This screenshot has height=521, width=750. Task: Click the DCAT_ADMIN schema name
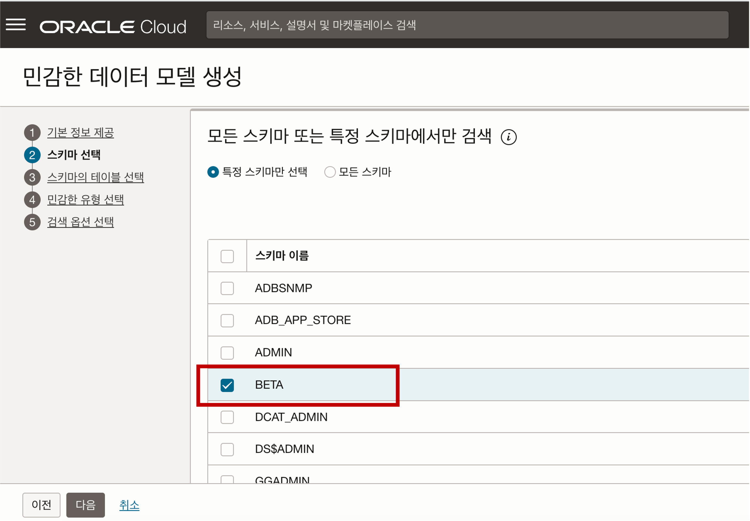click(x=291, y=417)
